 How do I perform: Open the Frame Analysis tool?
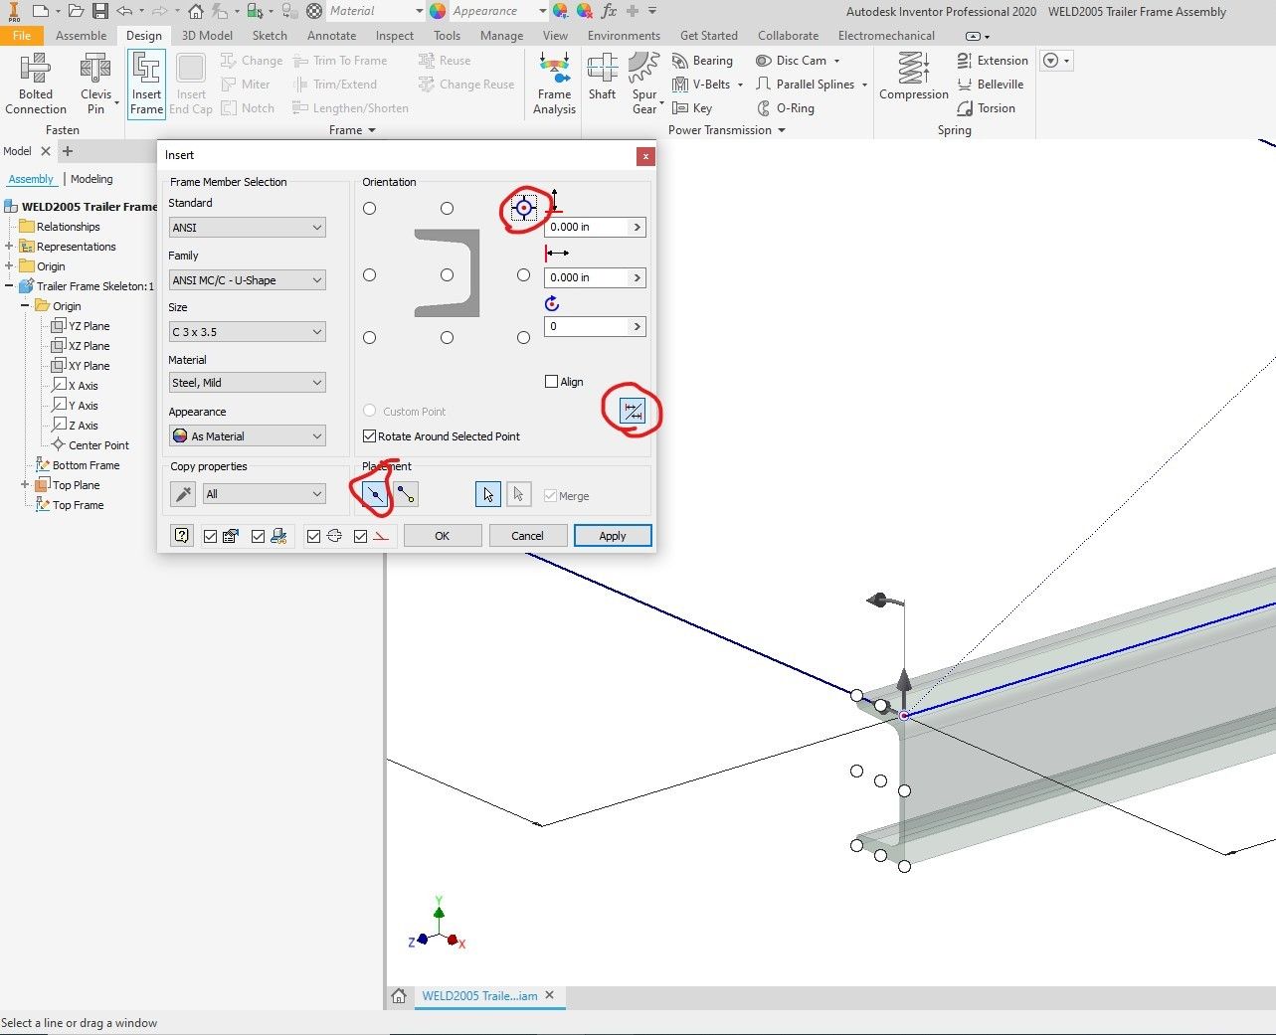click(x=553, y=84)
